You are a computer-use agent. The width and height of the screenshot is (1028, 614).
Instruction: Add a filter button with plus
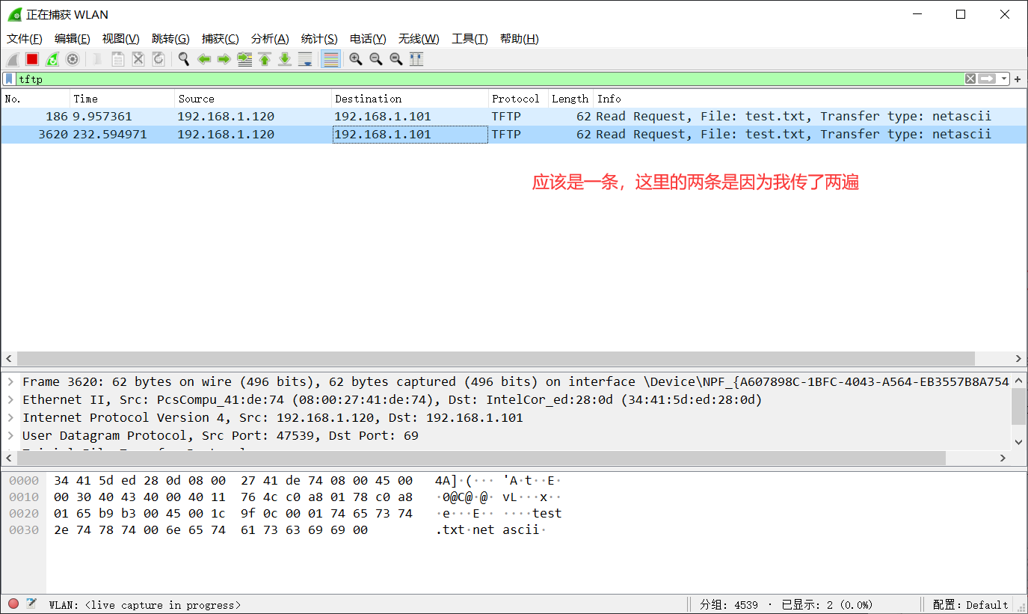pos(1018,79)
